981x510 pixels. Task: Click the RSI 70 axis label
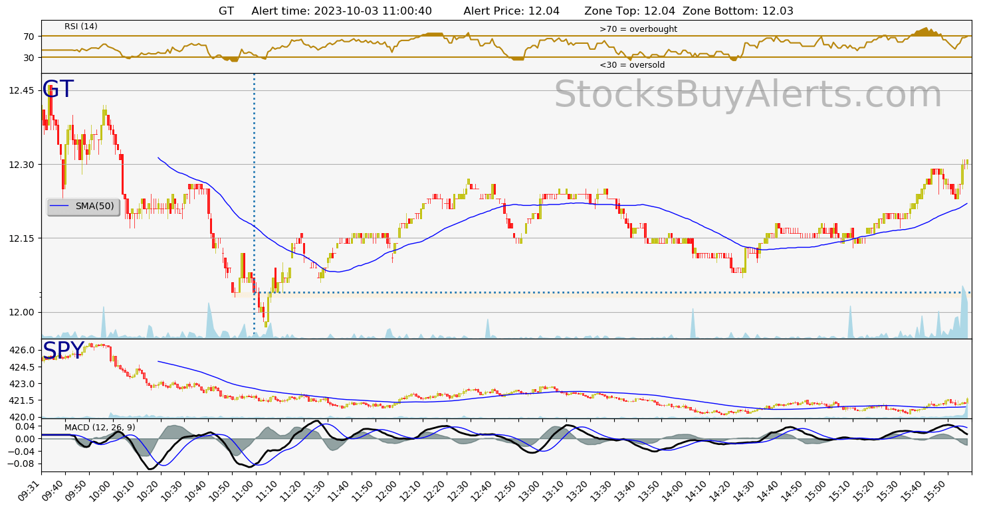tap(29, 36)
